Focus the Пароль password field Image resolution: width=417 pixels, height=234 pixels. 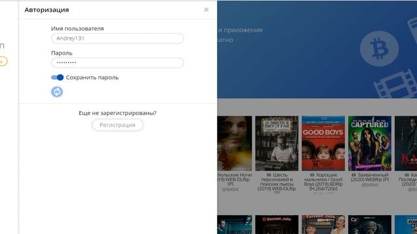117,63
